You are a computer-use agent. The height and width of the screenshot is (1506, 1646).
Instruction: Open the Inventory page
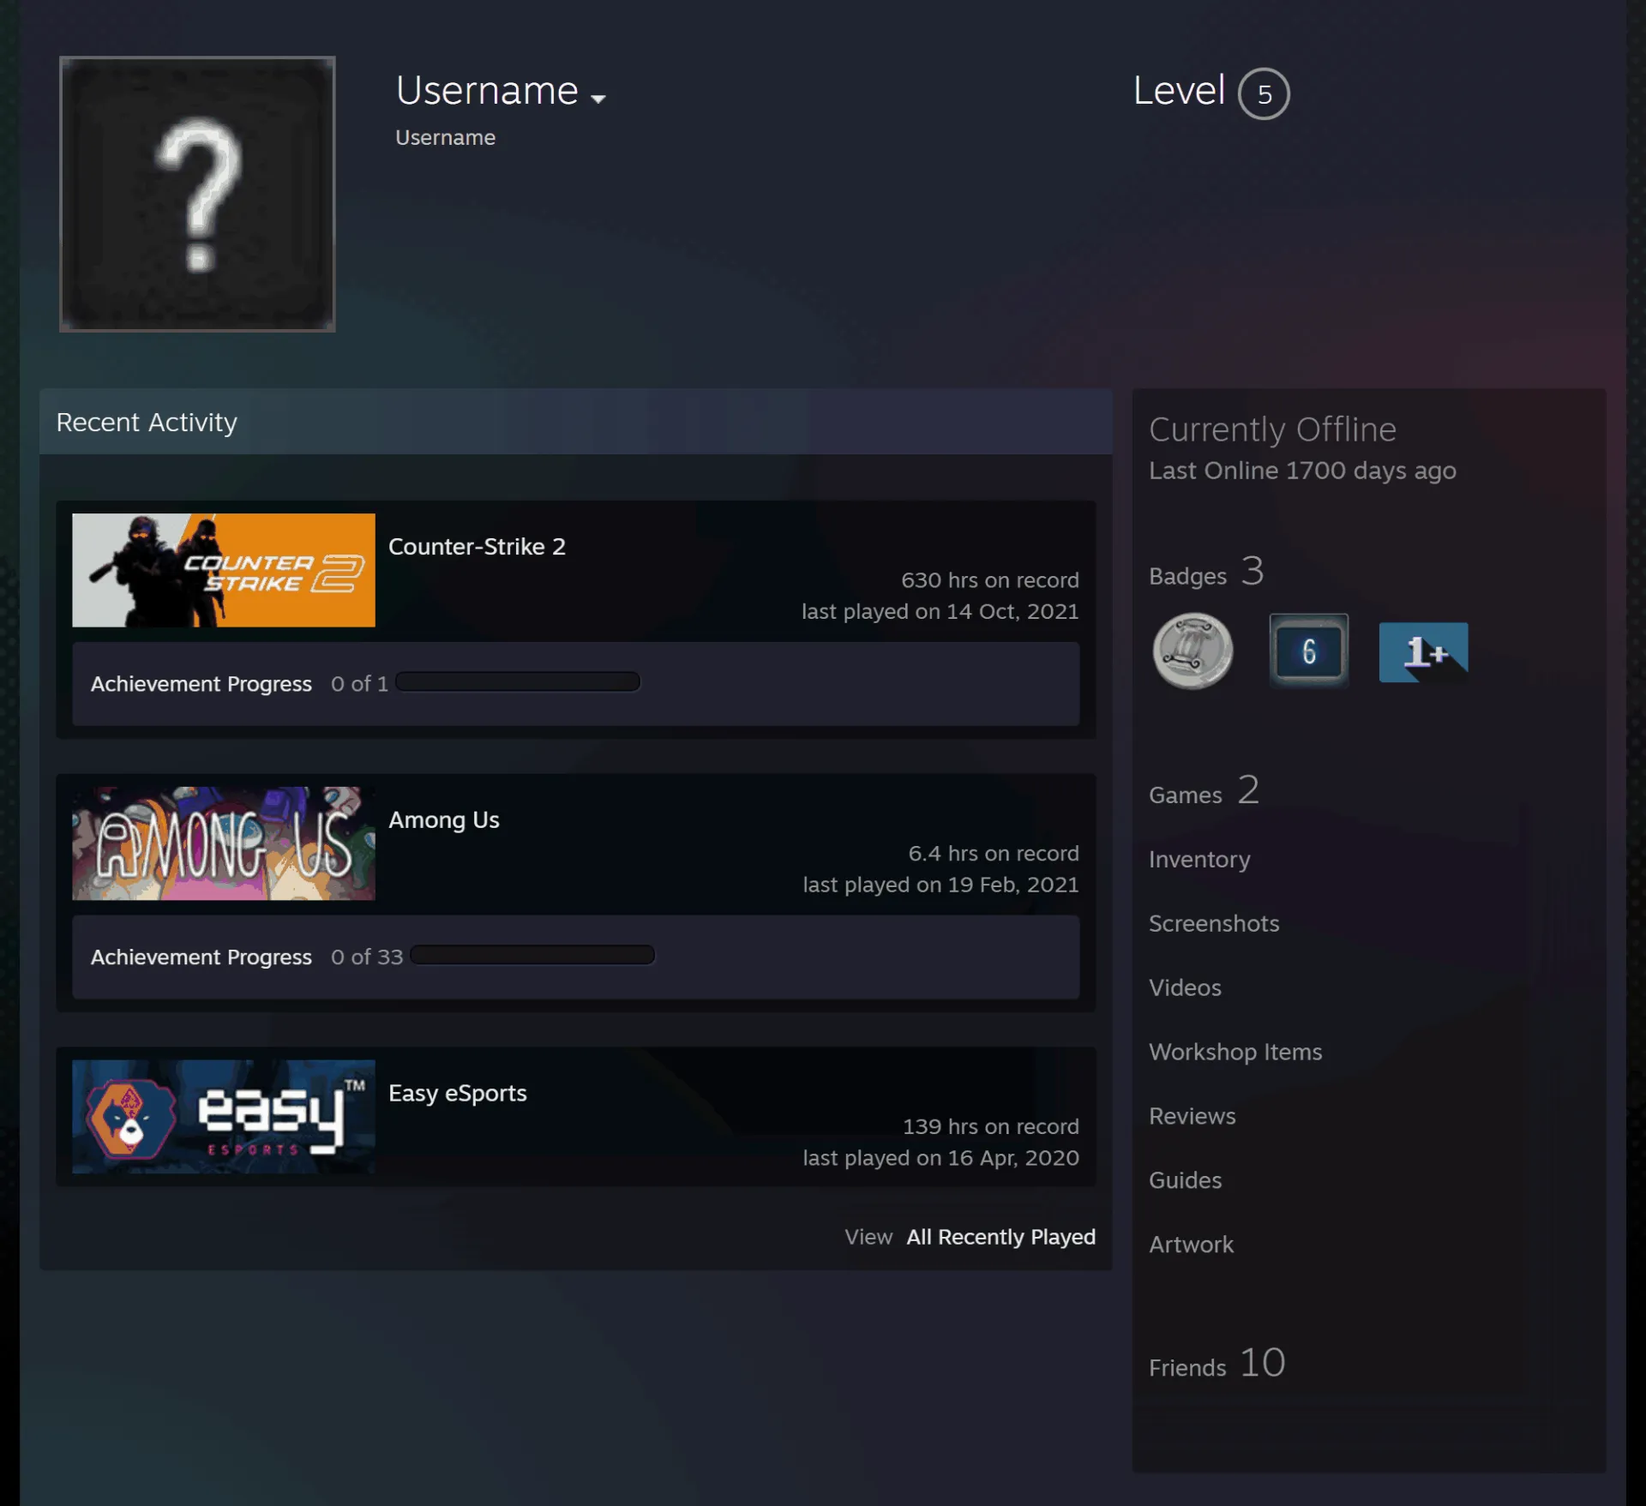1199,860
